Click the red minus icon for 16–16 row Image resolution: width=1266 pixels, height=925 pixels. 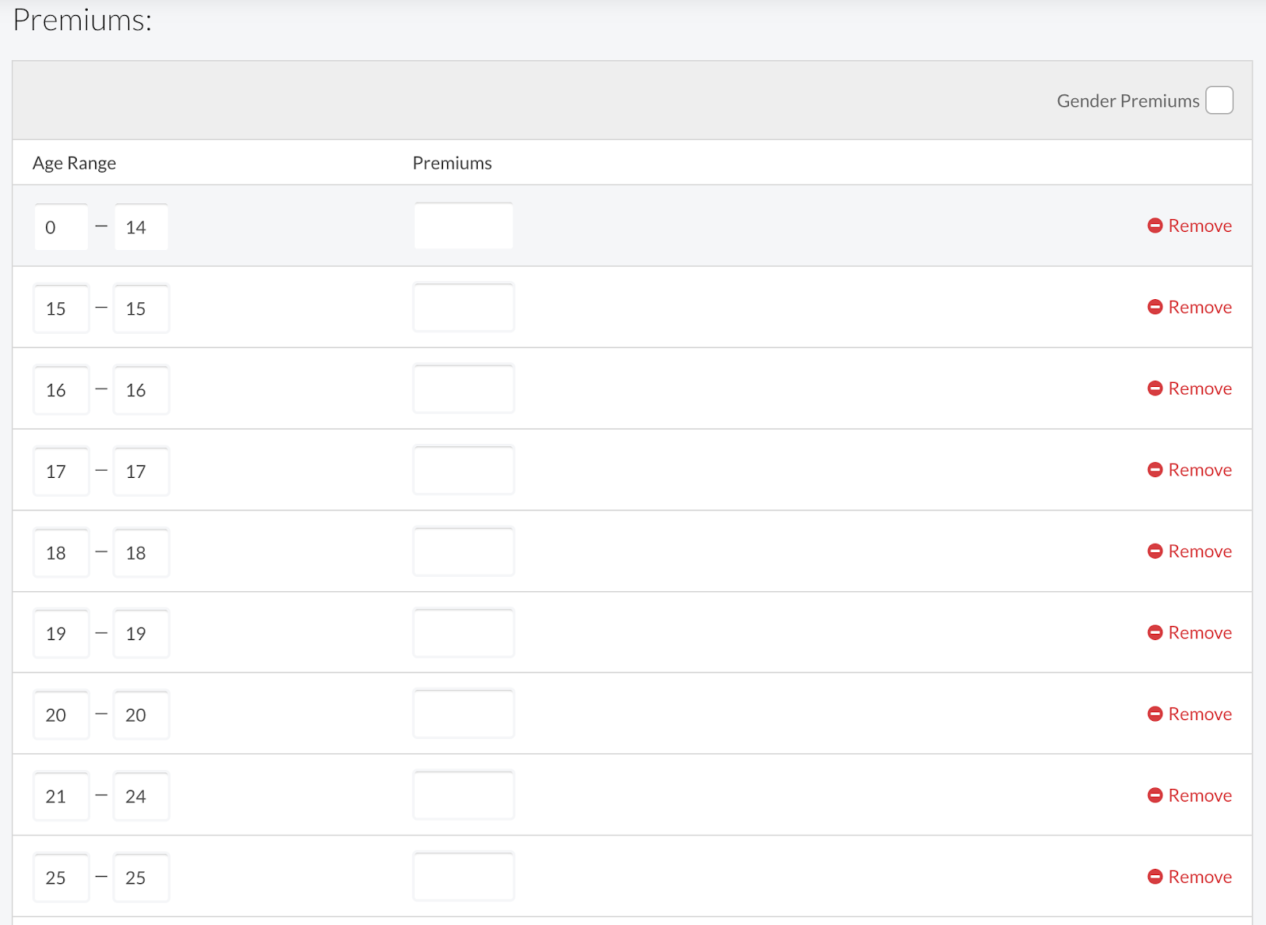(x=1154, y=389)
